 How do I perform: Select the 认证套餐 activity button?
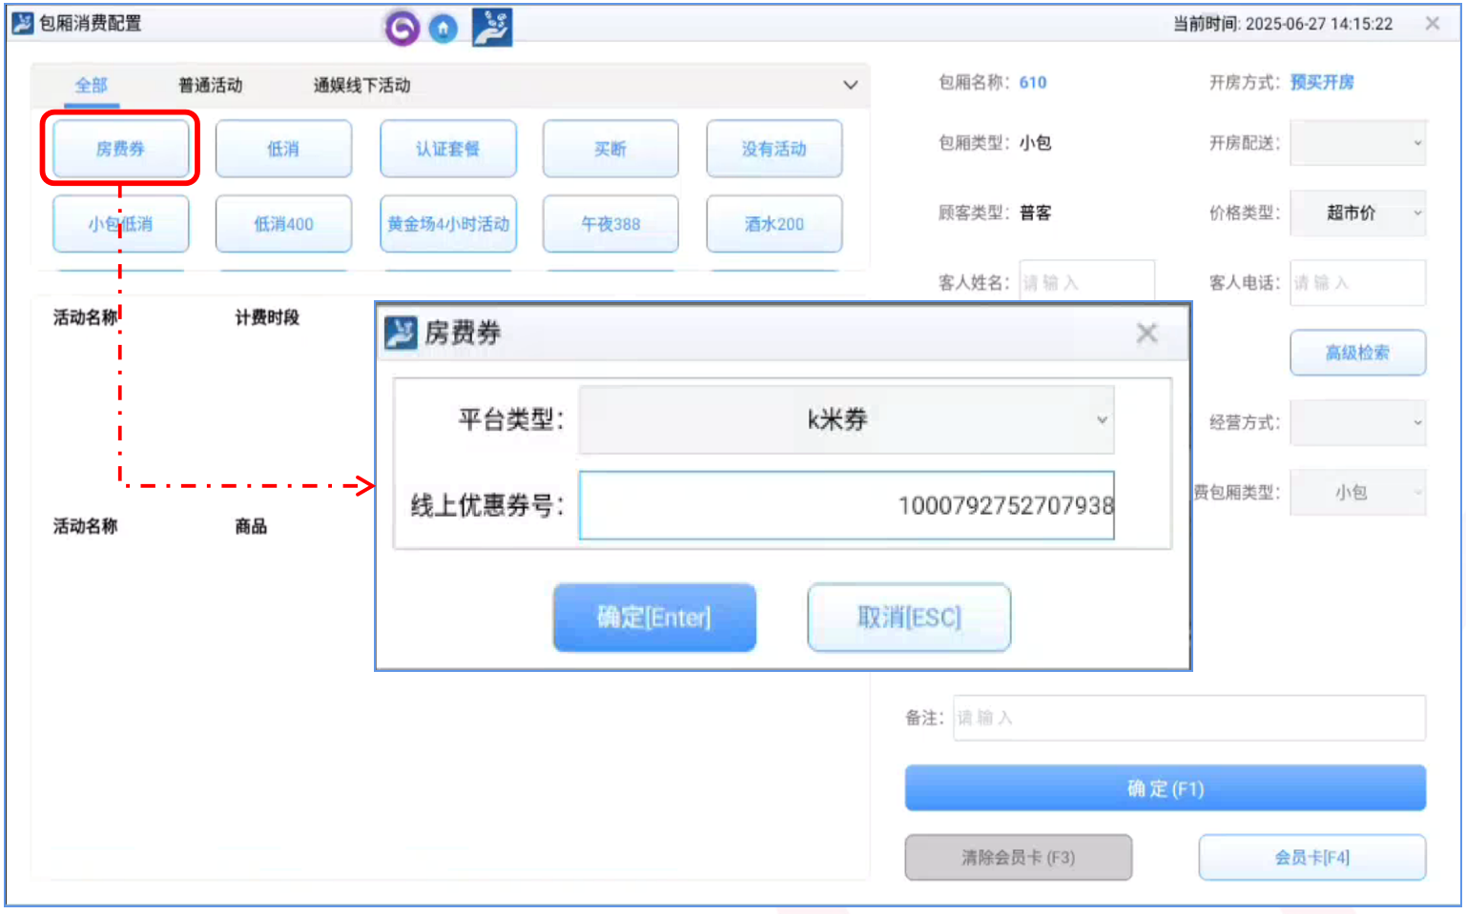(448, 149)
